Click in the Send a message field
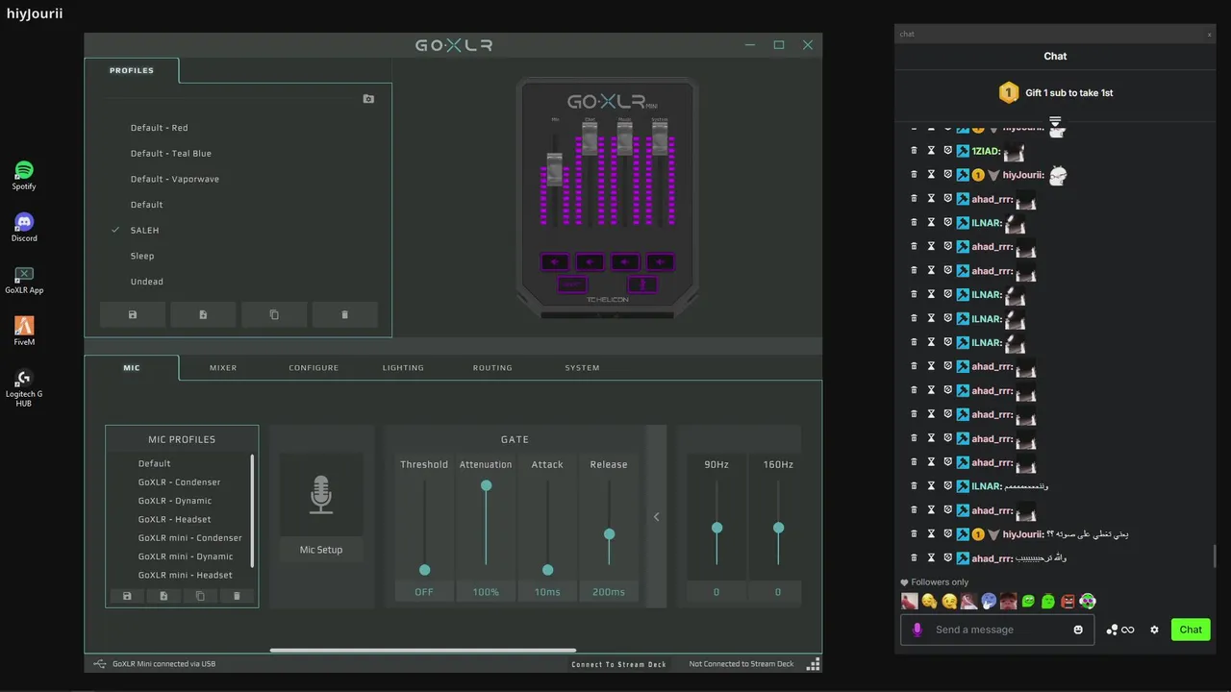This screenshot has width=1231, height=692. (997, 630)
